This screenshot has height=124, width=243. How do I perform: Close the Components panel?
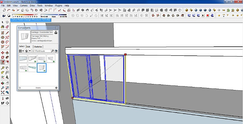tap(57, 28)
